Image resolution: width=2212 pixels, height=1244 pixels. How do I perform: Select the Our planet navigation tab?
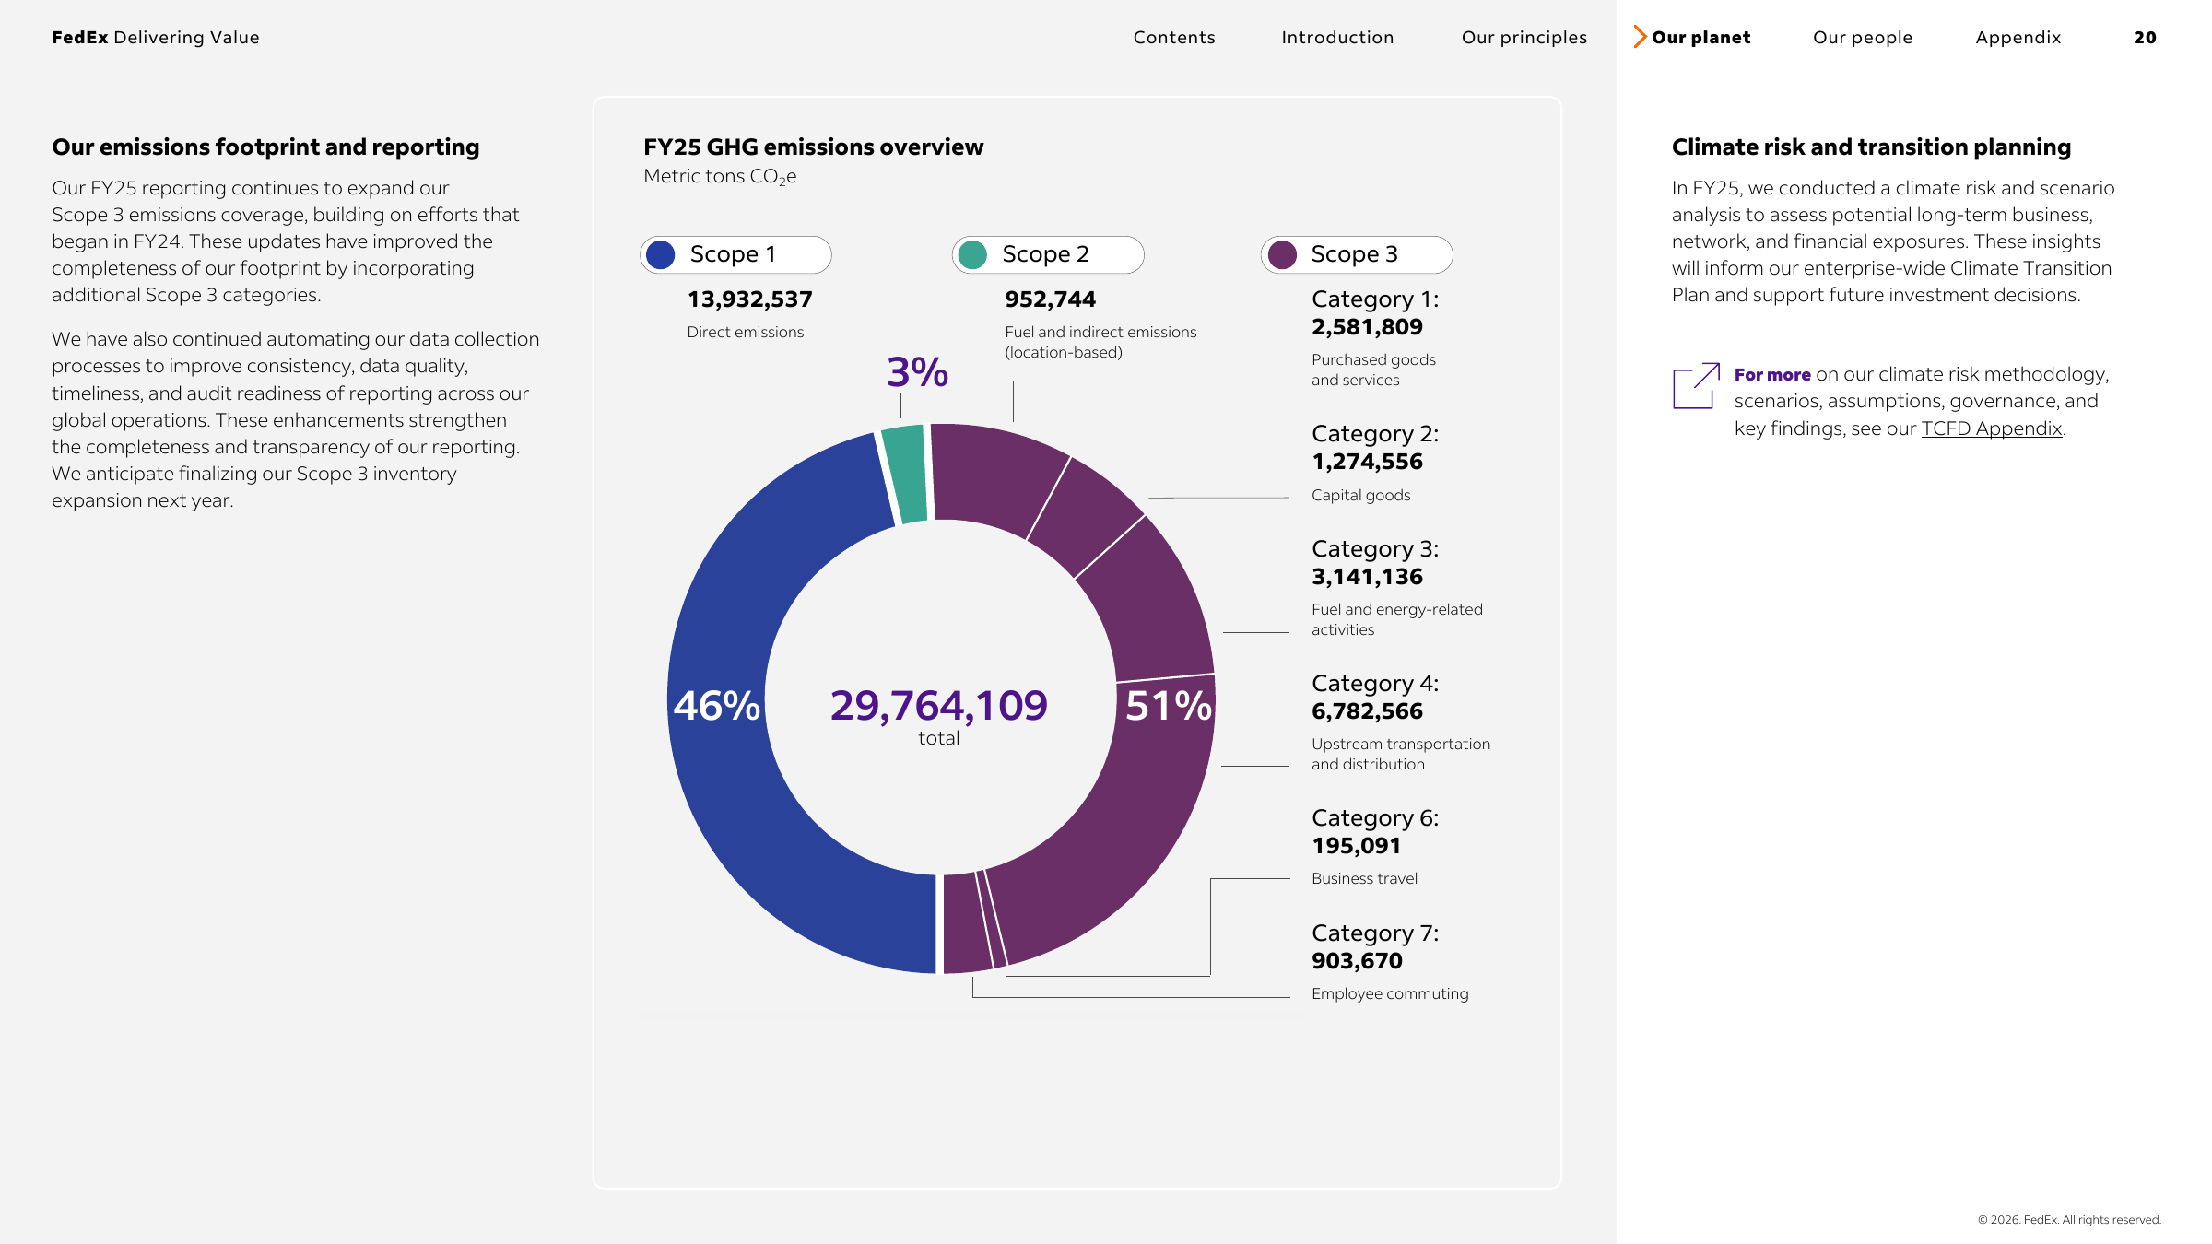pos(1701,38)
